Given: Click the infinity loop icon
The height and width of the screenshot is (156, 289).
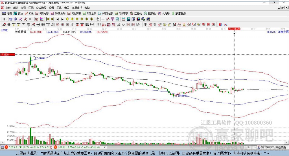Looking at the screenshot, I should [225, 25].
